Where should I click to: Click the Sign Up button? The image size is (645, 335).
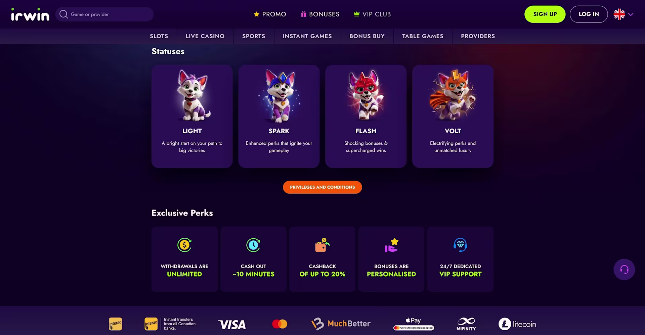pos(545,14)
